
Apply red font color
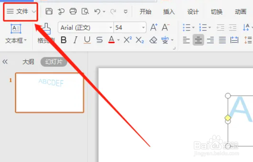(111, 40)
